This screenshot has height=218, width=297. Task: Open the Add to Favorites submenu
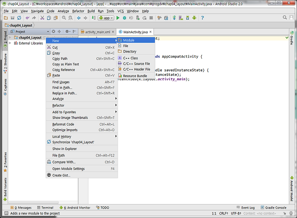[x=82, y=112]
